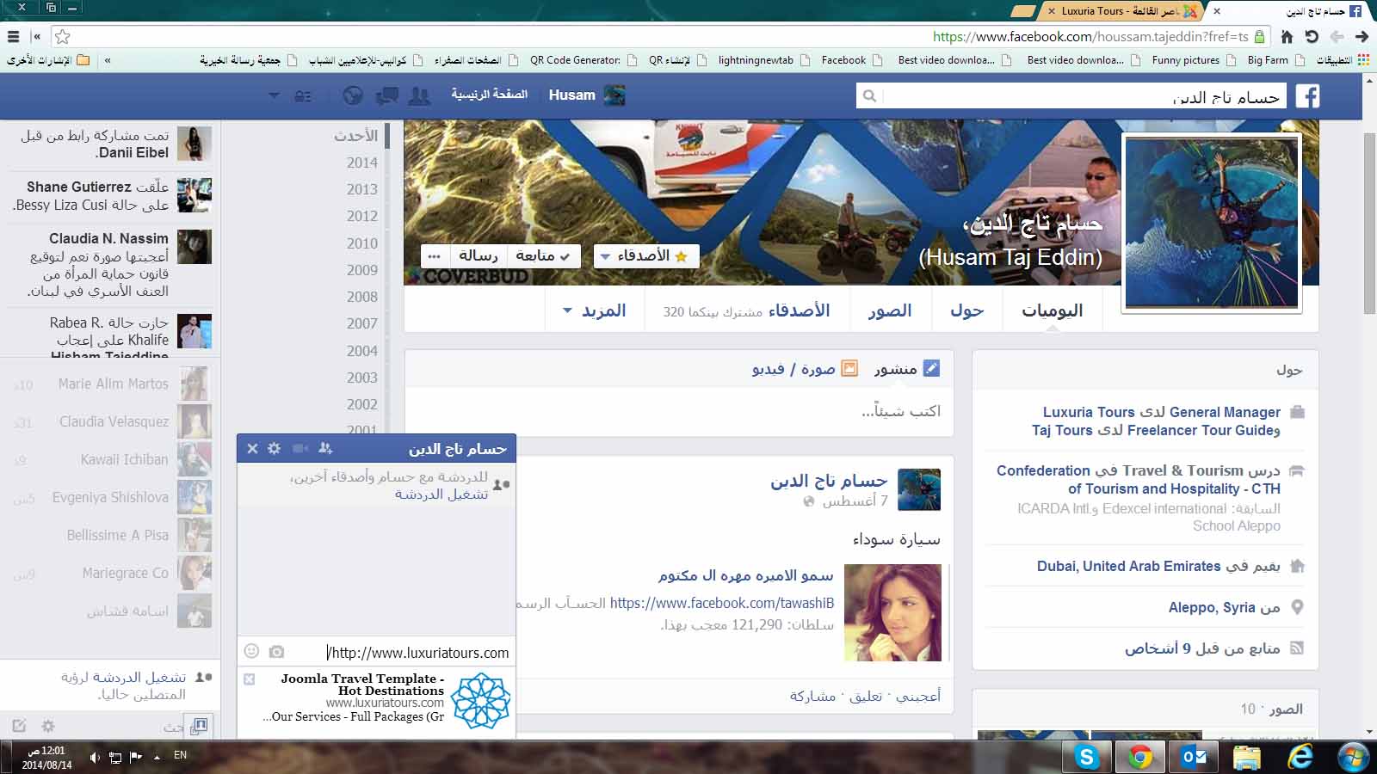
Task: Click the search magnifier icon in Facebook header
Action: pos(869,95)
